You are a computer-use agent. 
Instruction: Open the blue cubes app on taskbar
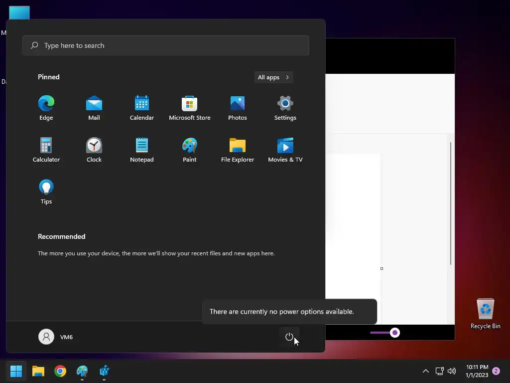tap(105, 371)
